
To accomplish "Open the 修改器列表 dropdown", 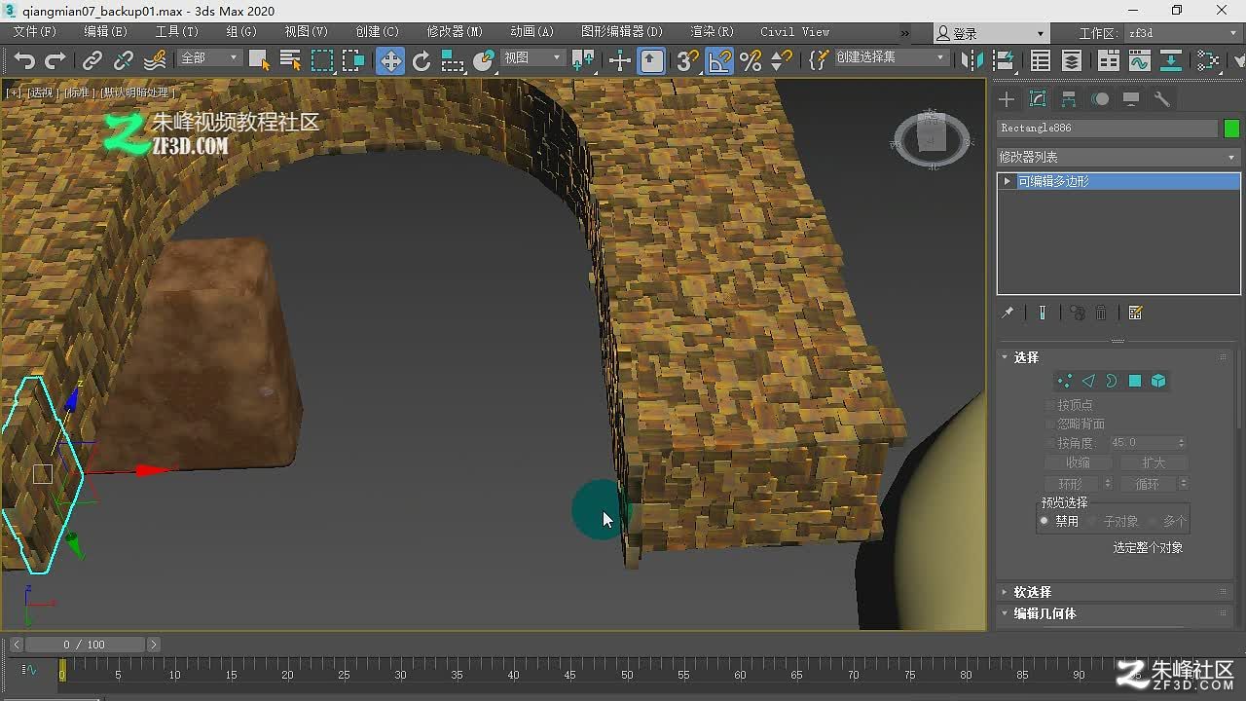I will 1118,157.
